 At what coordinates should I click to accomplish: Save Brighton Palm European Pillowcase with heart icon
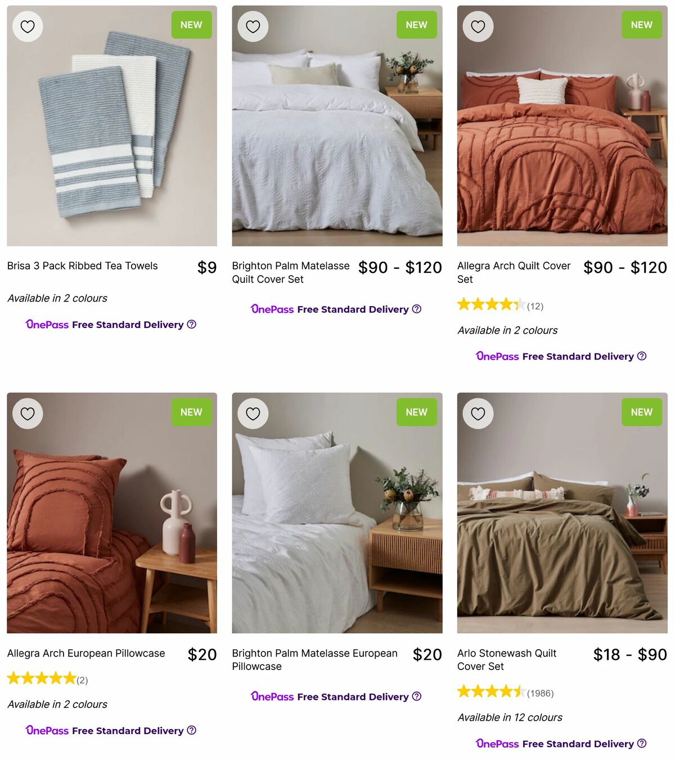click(253, 413)
